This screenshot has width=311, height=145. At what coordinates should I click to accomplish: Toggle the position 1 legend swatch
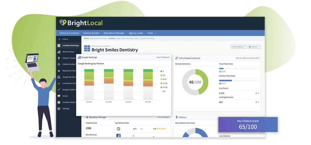161,71
